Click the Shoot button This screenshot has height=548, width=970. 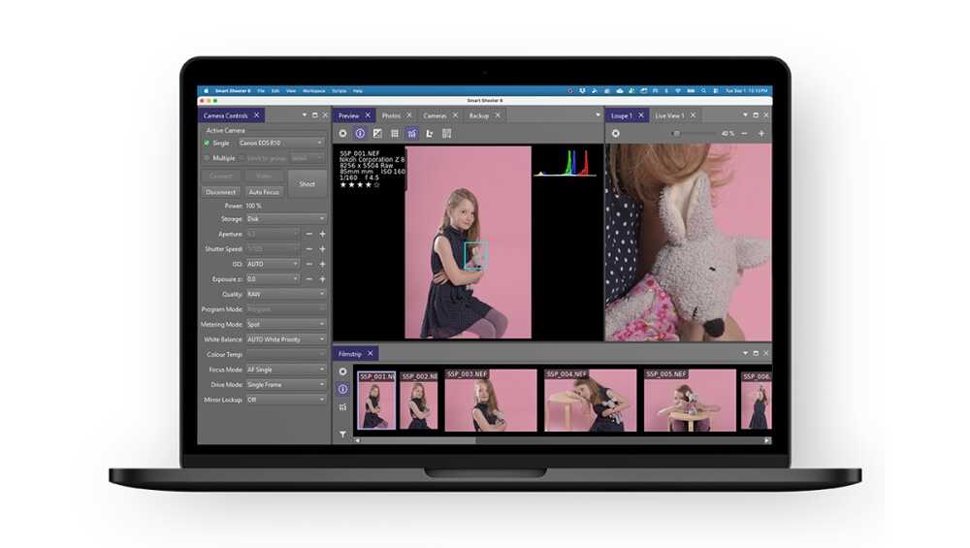pos(307,184)
